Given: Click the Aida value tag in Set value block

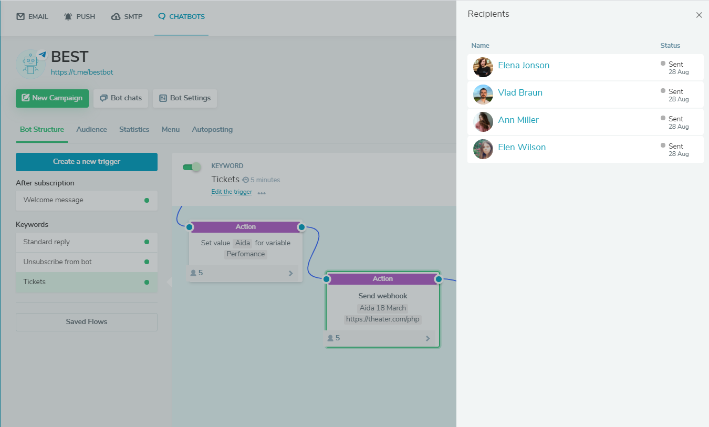Looking at the screenshot, I should pos(243,243).
